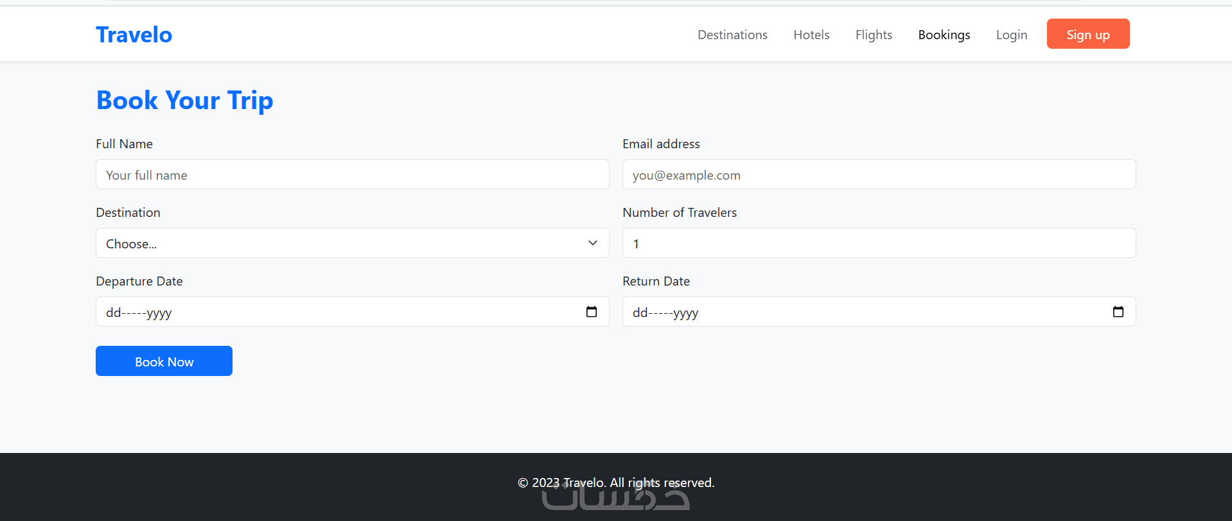Focus the Full Name input field
This screenshot has height=521, width=1232.
click(x=353, y=175)
